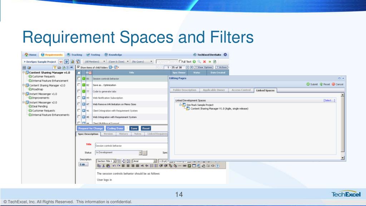Click the align left icon in the editor toolbar
366x206 pixels.
click(123, 166)
